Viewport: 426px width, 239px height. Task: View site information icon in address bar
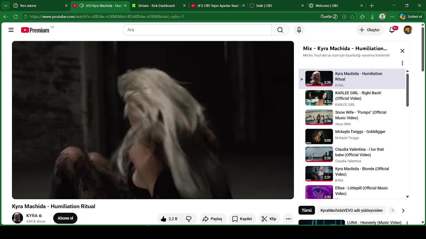point(25,17)
